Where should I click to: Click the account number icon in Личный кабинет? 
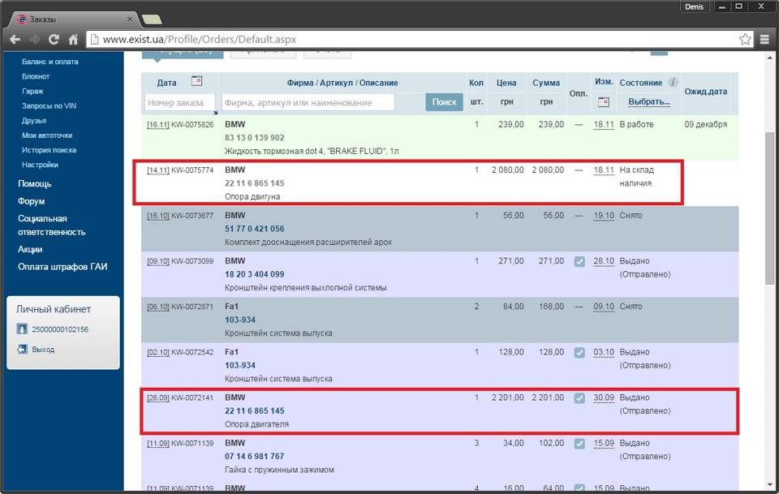click(x=22, y=329)
